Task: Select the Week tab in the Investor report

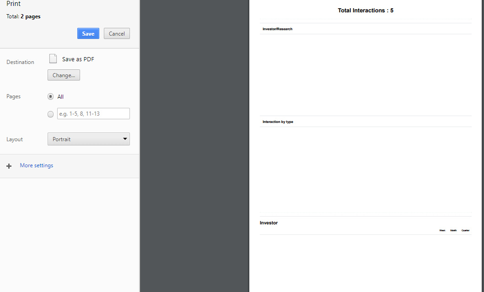Action: [442, 230]
